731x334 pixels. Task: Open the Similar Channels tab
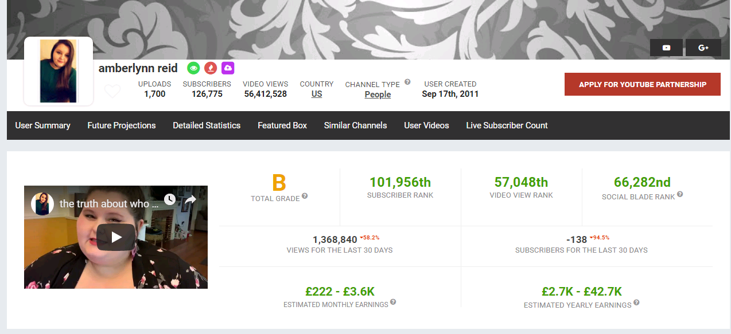(355, 125)
